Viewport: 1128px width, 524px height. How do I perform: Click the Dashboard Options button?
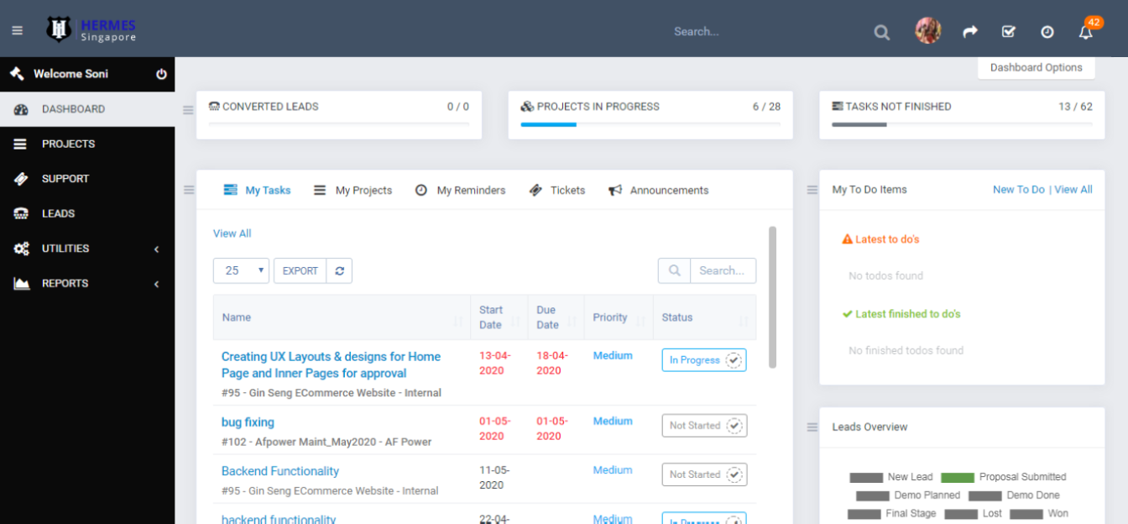pyautogui.click(x=1036, y=68)
